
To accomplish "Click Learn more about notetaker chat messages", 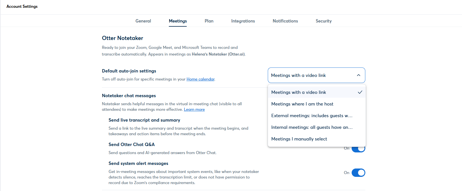I will point(194,109).
